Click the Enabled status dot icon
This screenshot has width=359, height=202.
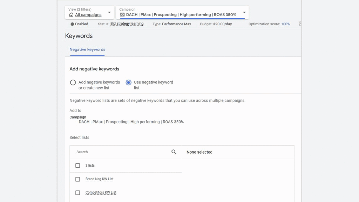(x=72, y=24)
